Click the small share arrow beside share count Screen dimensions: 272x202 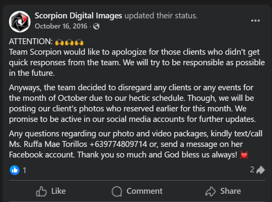261,170
